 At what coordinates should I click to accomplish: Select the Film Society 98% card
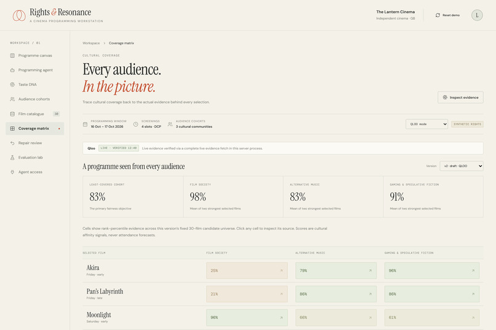tap(233, 197)
